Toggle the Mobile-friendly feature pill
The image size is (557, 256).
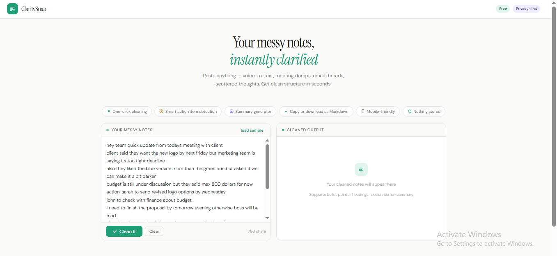click(x=378, y=111)
